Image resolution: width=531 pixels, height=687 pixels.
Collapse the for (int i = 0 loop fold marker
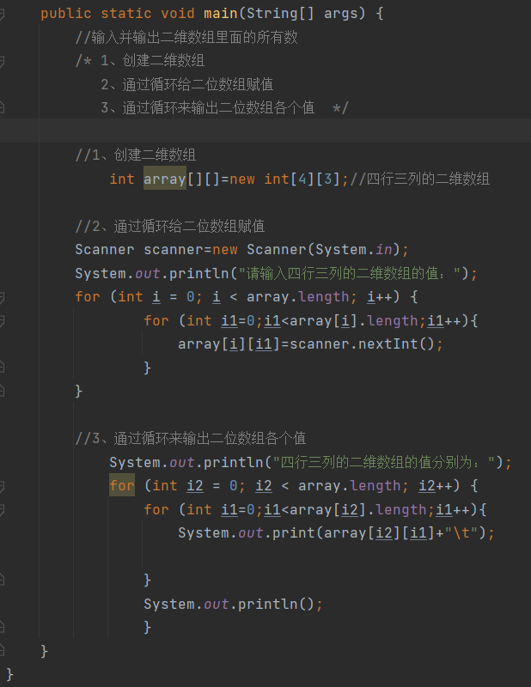point(2,297)
